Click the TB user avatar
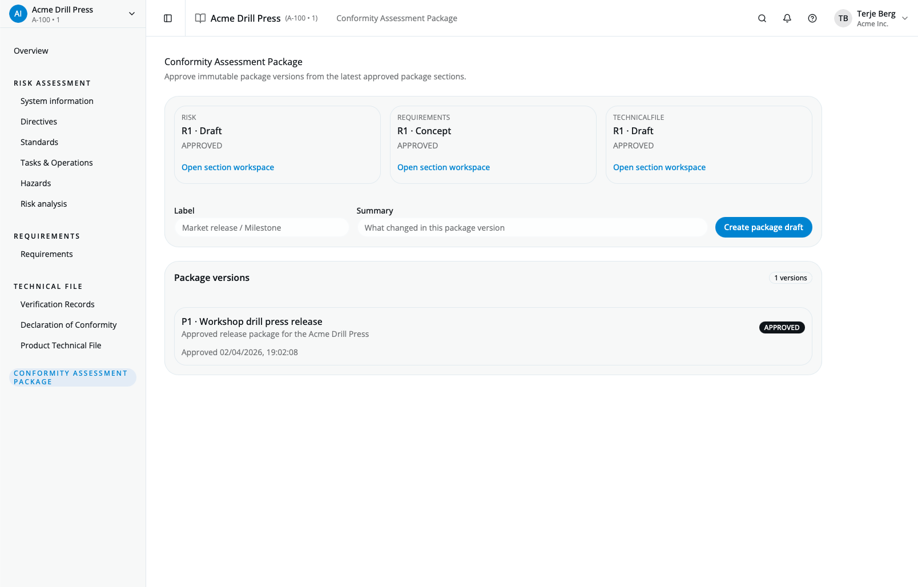Image resolution: width=918 pixels, height=587 pixels. click(843, 18)
